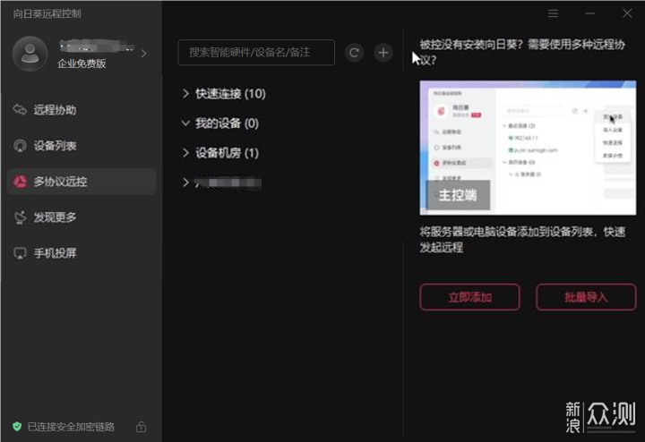Open the hamburger menu in title bar
Viewport: 645px width, 442px height.
[554, 13]
